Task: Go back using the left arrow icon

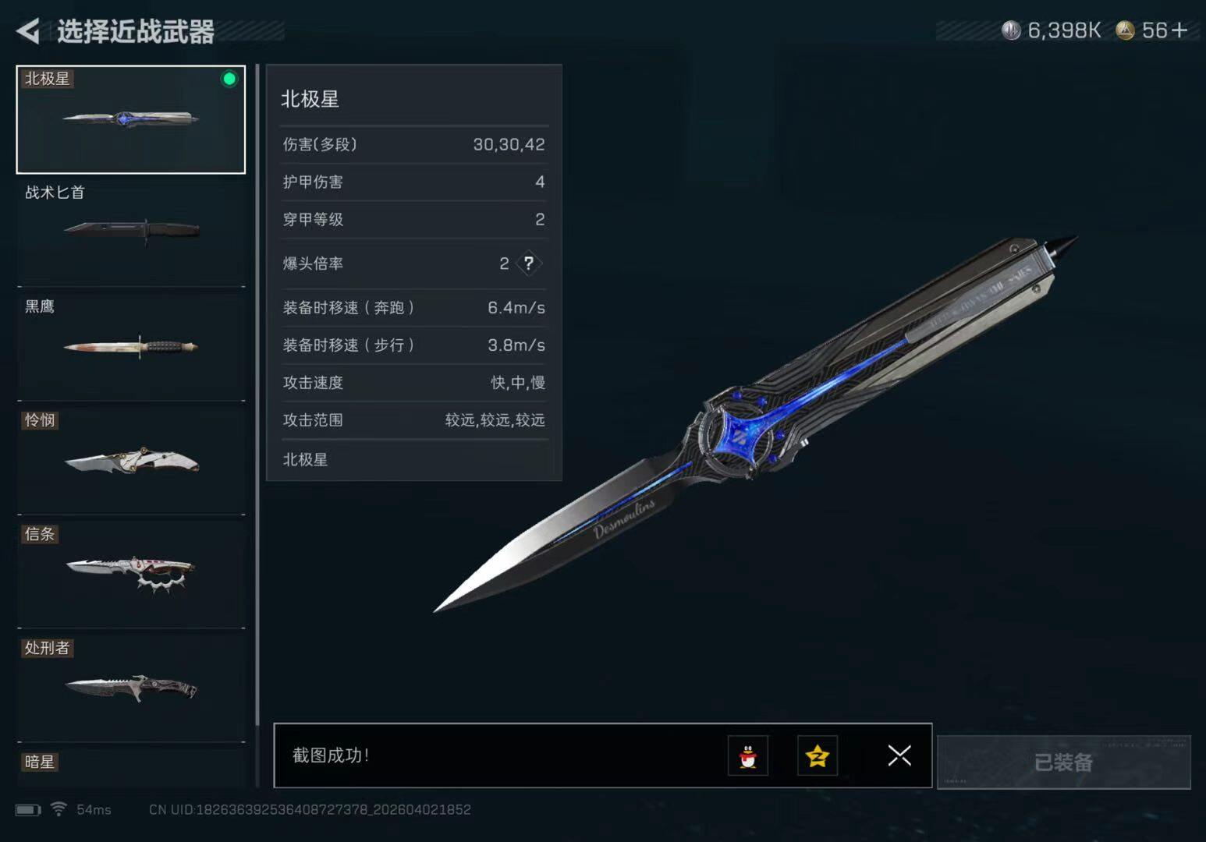Action: pos(28,31)
